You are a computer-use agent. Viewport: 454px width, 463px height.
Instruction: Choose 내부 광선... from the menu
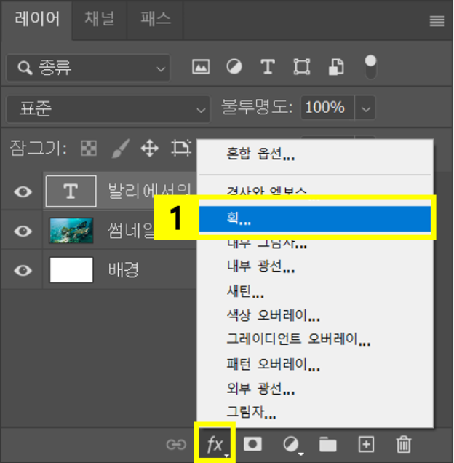click(x=315, y=266)
